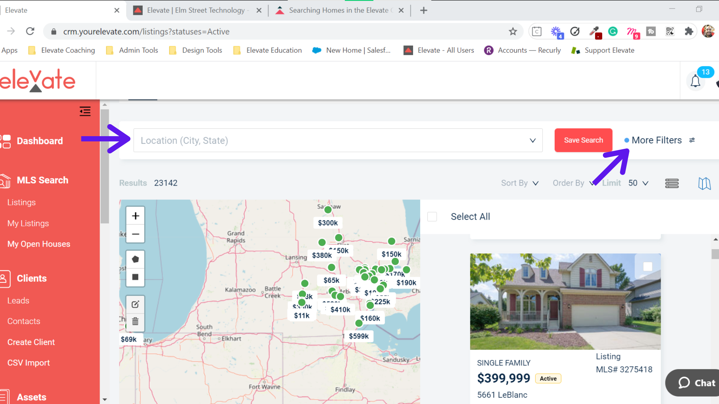Switch to the Elevate | Elm Street Technology tab
719x404 pixels.
197,10
